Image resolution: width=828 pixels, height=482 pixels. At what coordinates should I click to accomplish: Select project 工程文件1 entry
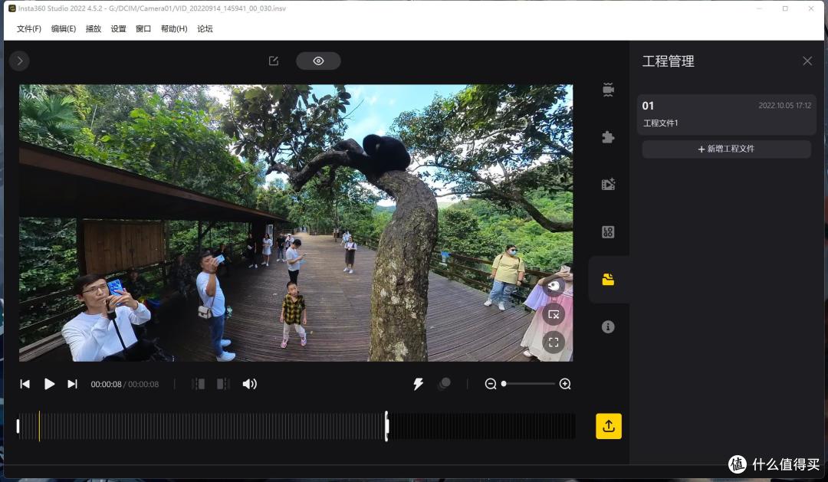coord(726,114)
